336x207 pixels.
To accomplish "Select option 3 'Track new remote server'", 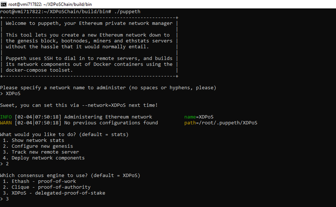I will click(x=41, y=152).
